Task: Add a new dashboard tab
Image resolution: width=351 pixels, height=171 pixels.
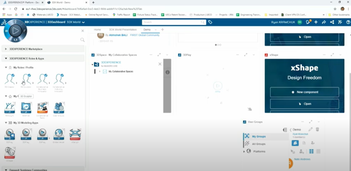Action: [x=162, y=30]
